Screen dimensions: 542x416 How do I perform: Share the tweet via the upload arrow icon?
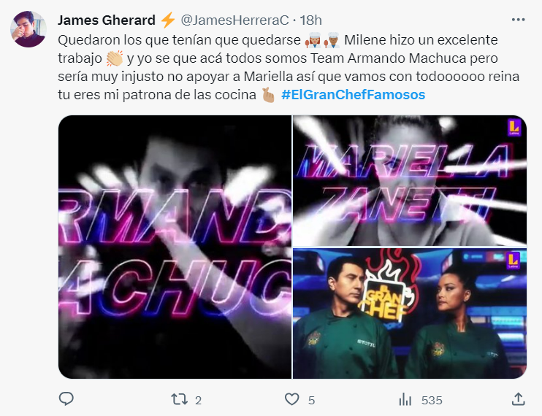point(518,399)
